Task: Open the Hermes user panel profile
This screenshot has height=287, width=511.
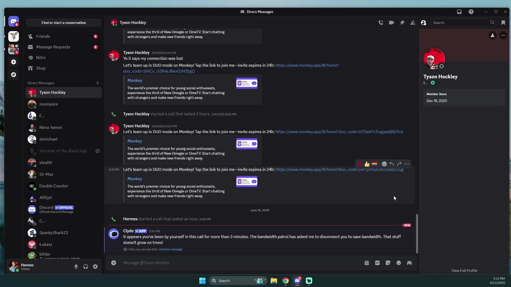Action: (38, 267)
